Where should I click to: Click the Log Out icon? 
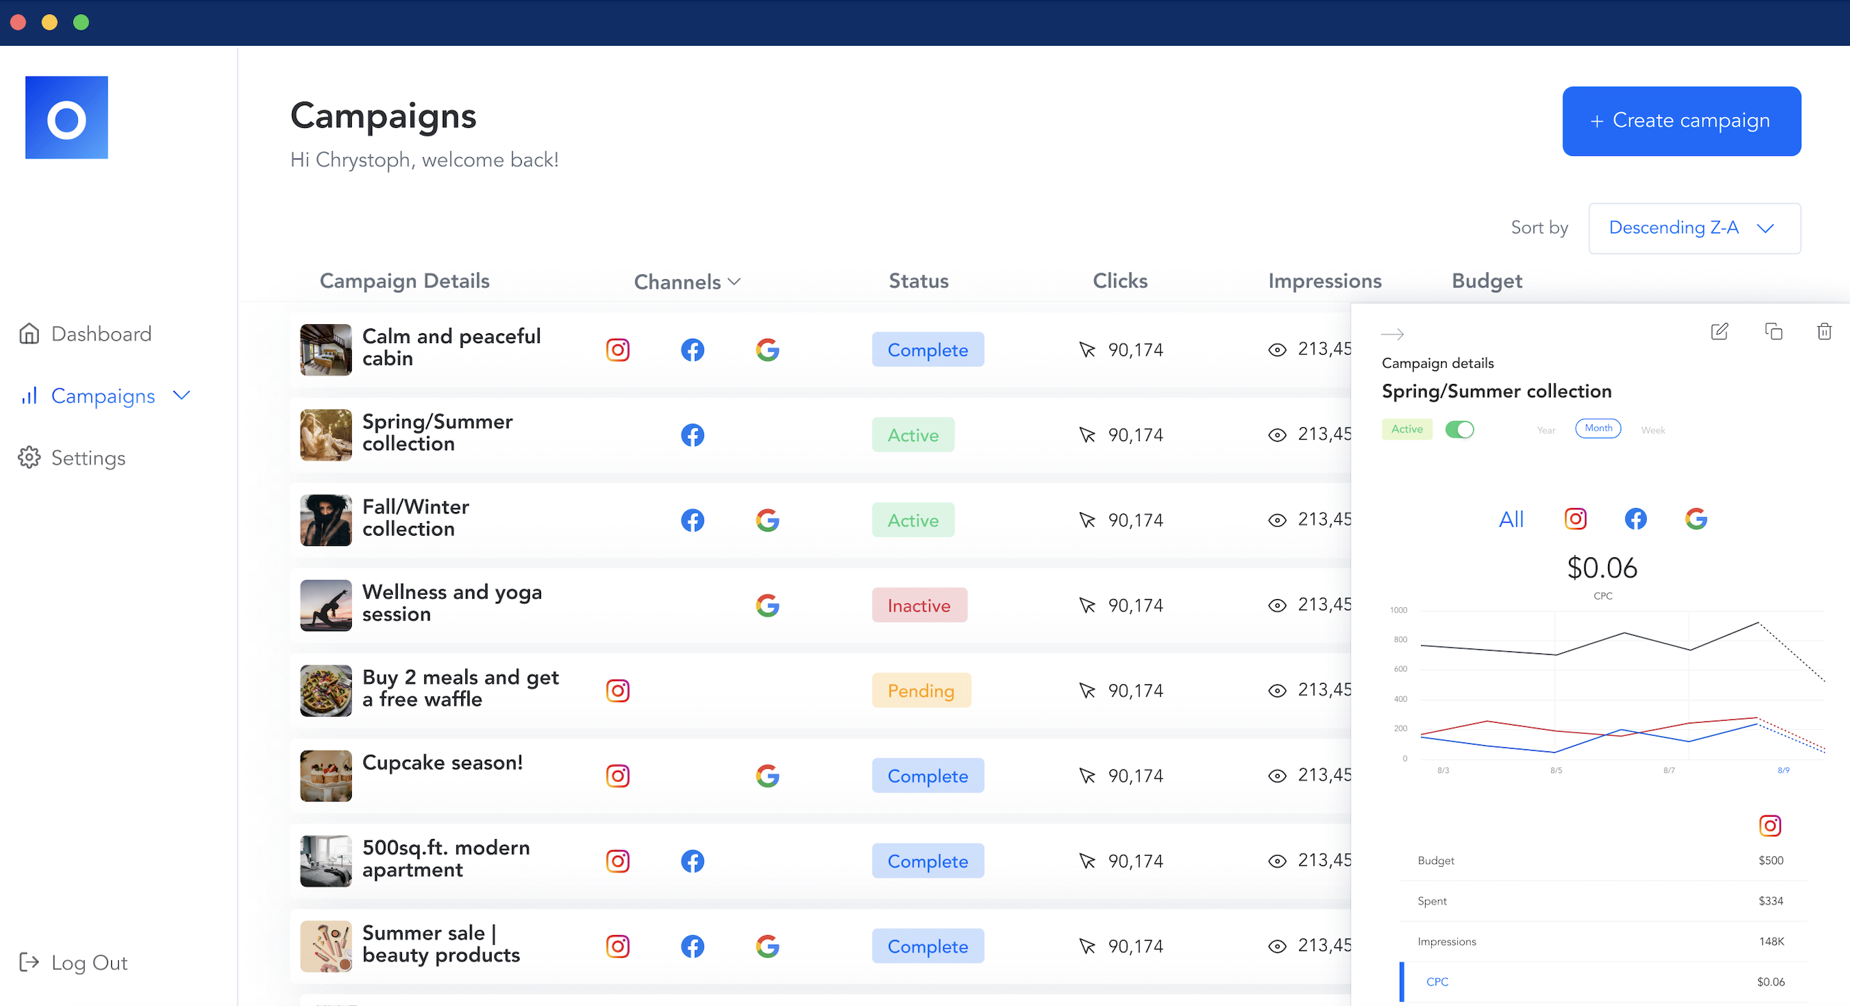pos(29,962)
